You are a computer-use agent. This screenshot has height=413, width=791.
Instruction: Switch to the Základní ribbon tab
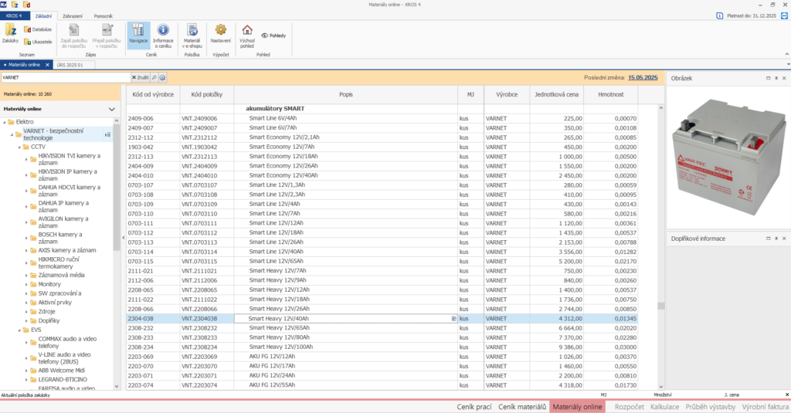pos(43,16)
